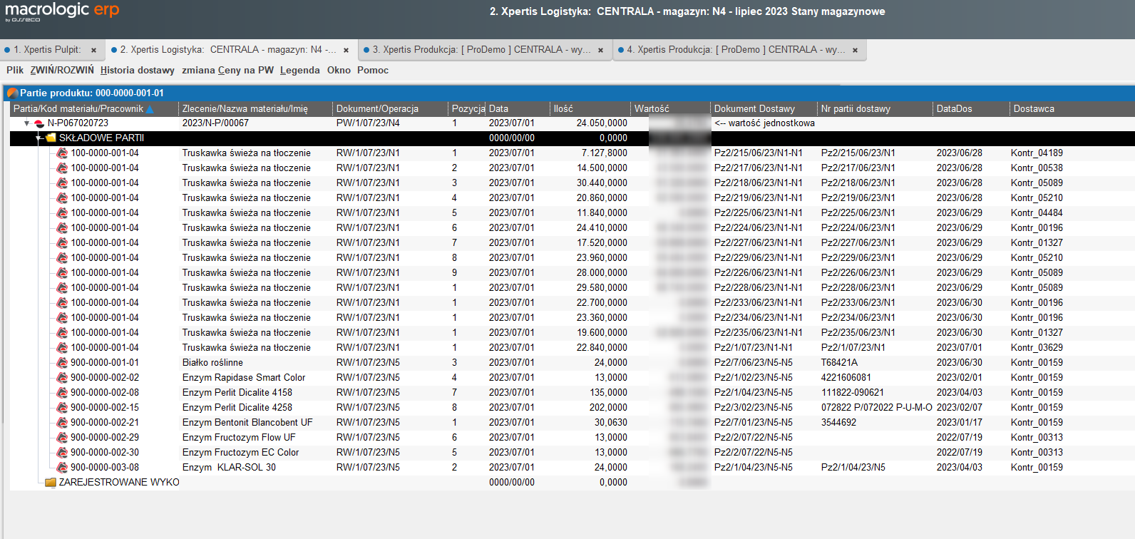Collapse the SKŁADOWE PARTII branch

click(x=38, y=138)
